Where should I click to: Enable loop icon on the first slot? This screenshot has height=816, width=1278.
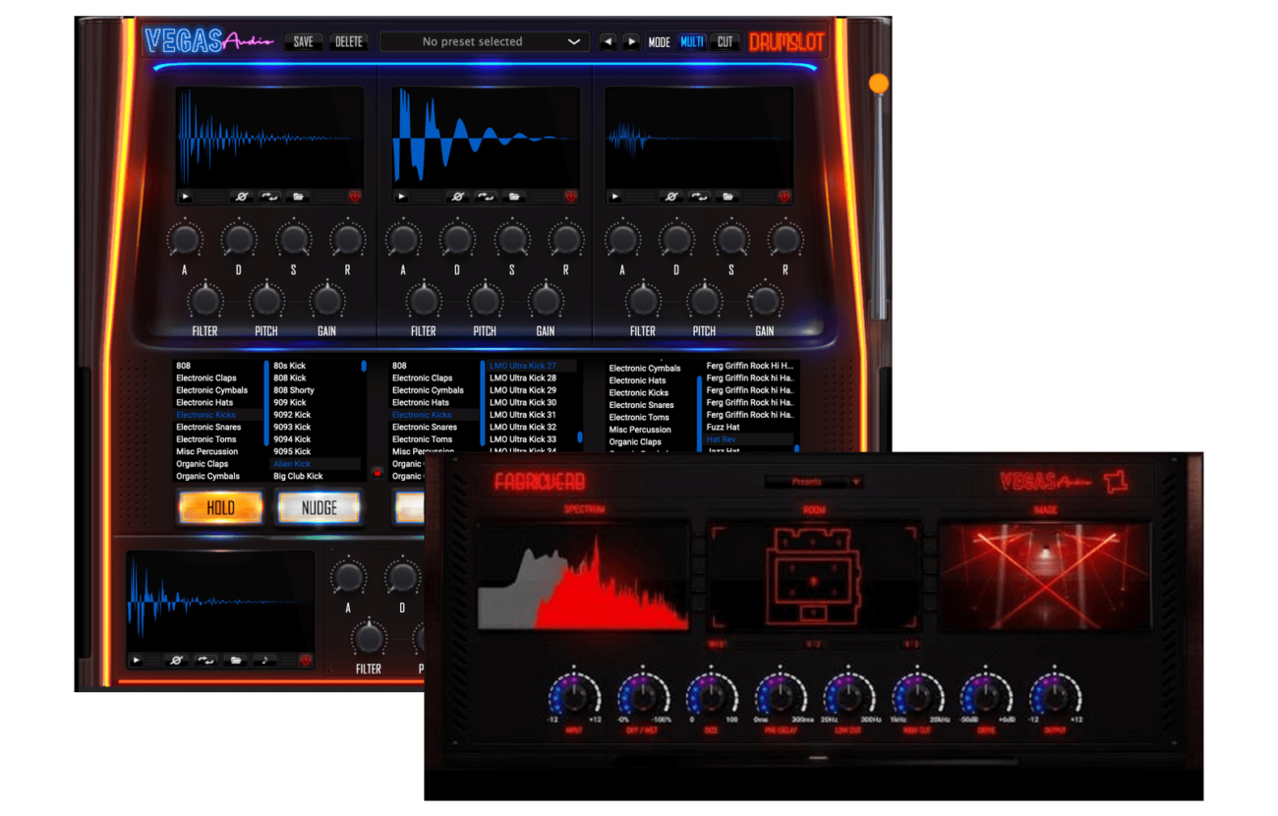(269, 197)
